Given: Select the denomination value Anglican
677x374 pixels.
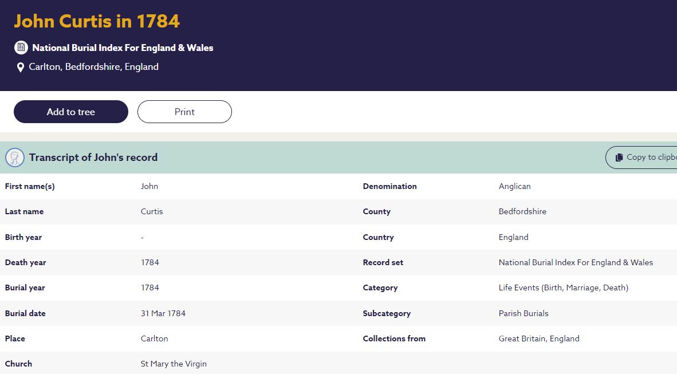Looking at the screenshot, I should pyautogui.click(x=514, y=186).
